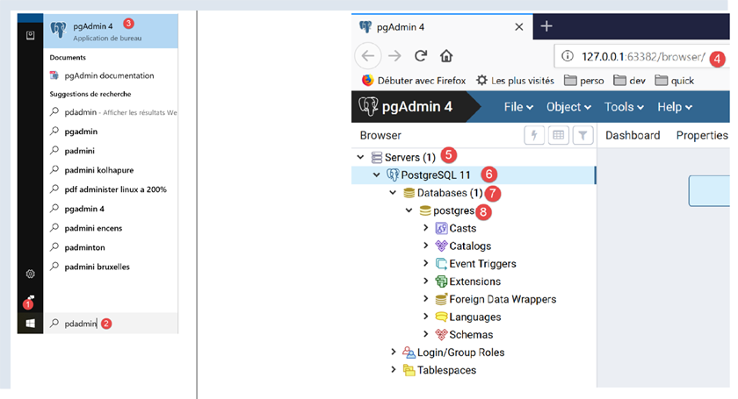738x399 pixels.
Task: Collapse the Servers tree node
Action: click(360, 157)
